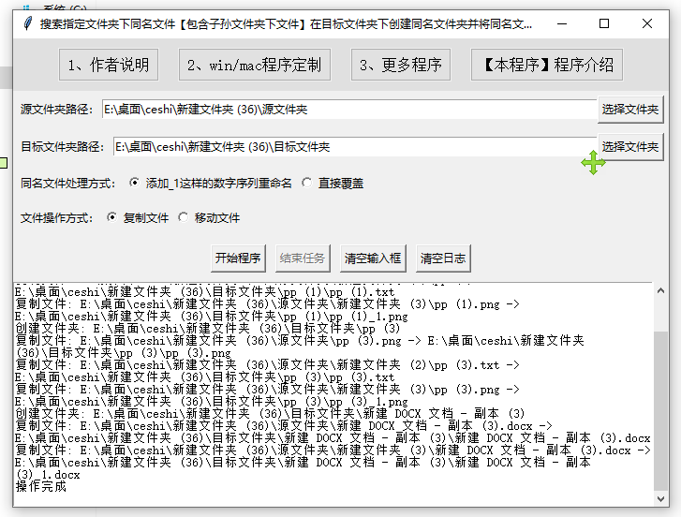
Task: Click 清空日志 to clear the log
Action: click(x=443, y=258)
